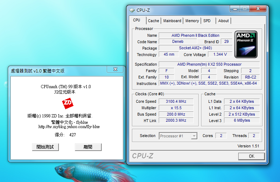Expand the Processor #1 selection dropdown
280x182 pixels.
(x=194, y=136)
